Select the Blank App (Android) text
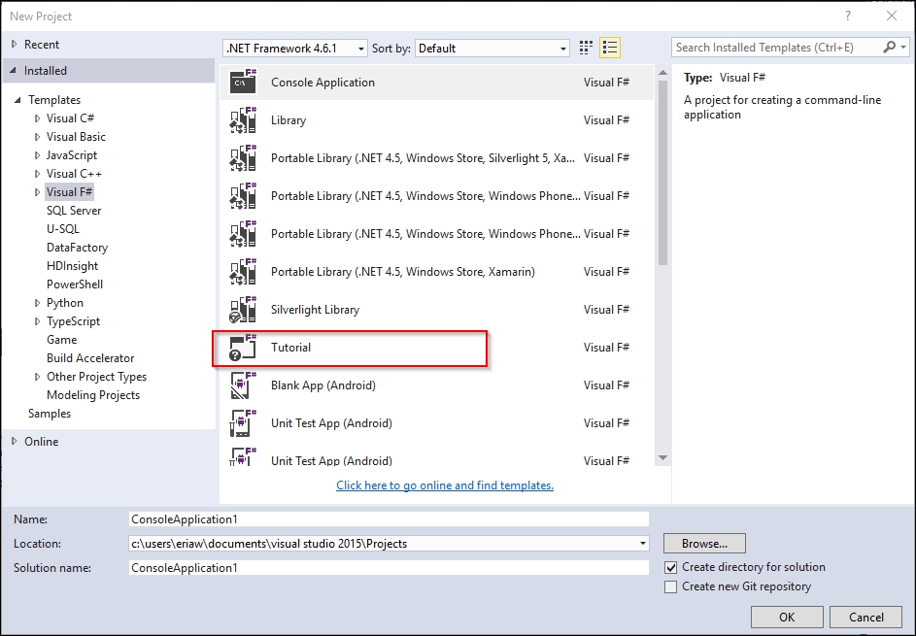Image resolution: width=916 pixels, height=636 pixels. (323, 385)
